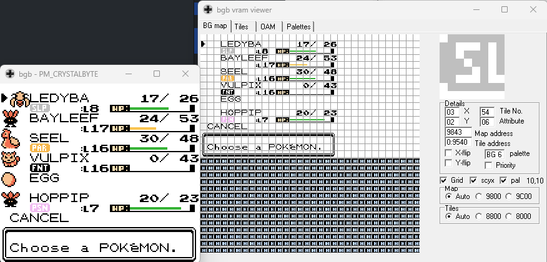This screenshot has width=547, height=262.
Task: Click the selection cursor arrow in game window
Action: 4,98
